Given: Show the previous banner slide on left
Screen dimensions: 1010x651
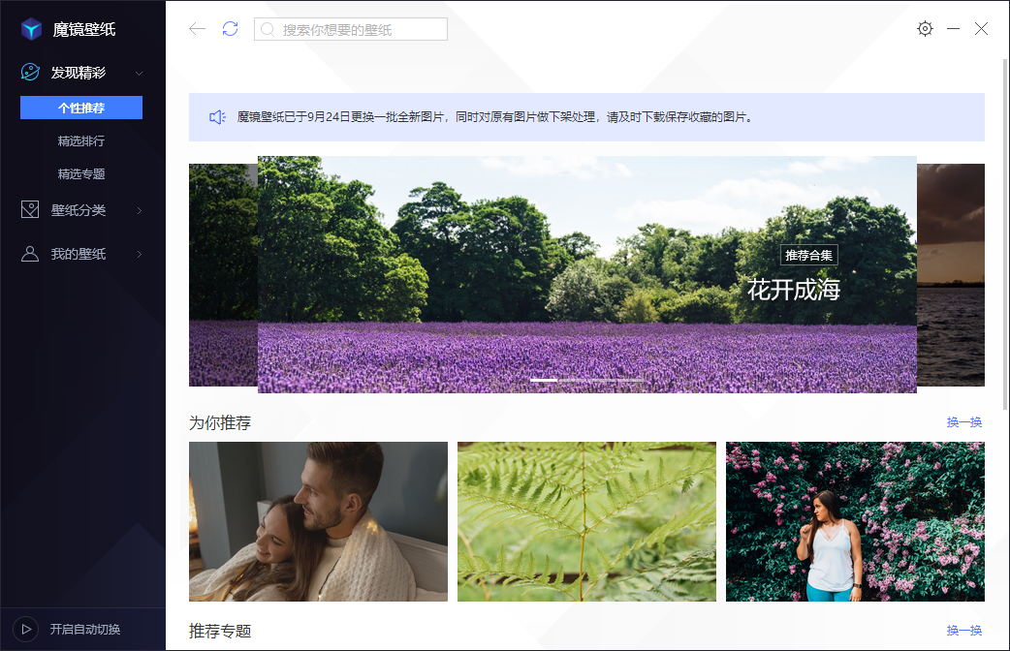Looking at the screenshot, I should (x=223, y=275).
